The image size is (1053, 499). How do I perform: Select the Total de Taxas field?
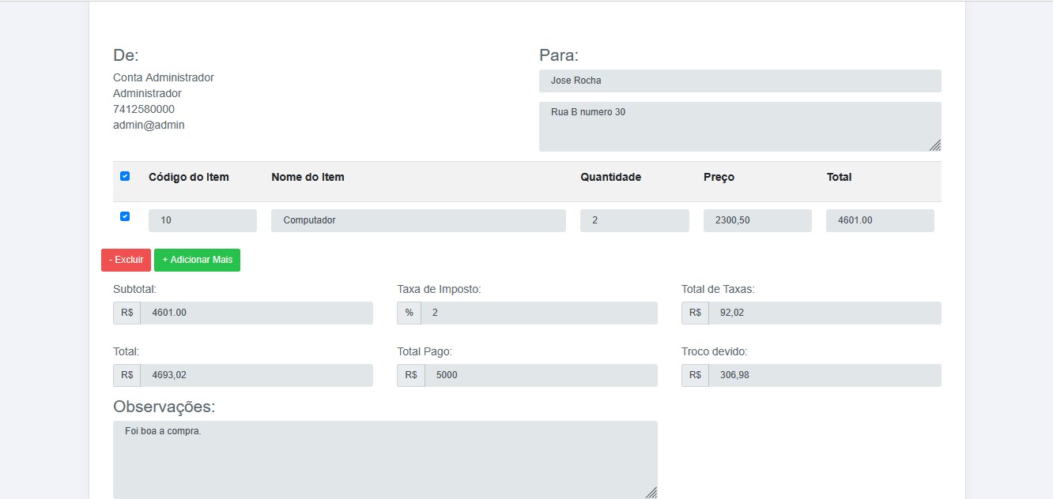click(824, 313)
